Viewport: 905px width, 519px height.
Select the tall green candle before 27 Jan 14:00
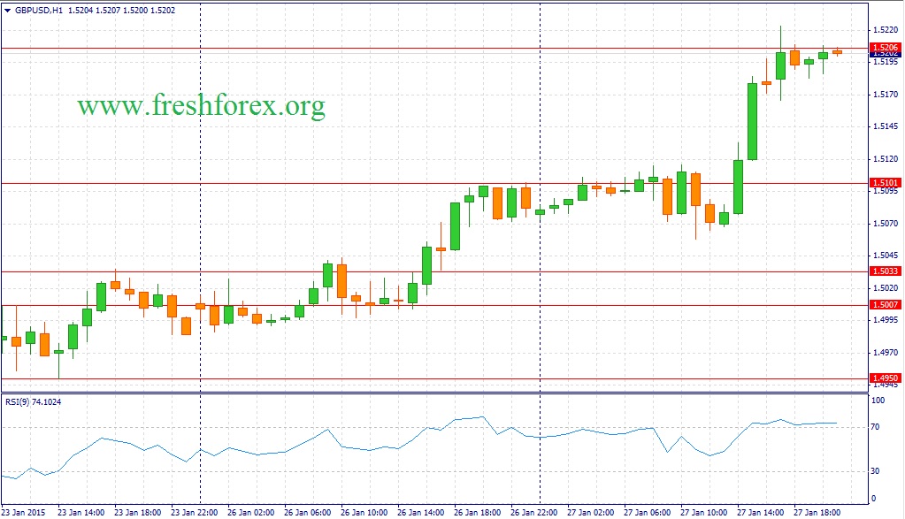point(752,121)
